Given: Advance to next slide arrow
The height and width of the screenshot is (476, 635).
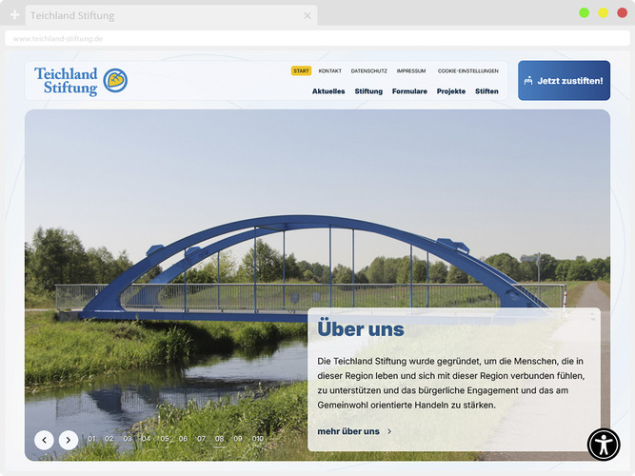Looking at the screenshot, I should [69, 440].
